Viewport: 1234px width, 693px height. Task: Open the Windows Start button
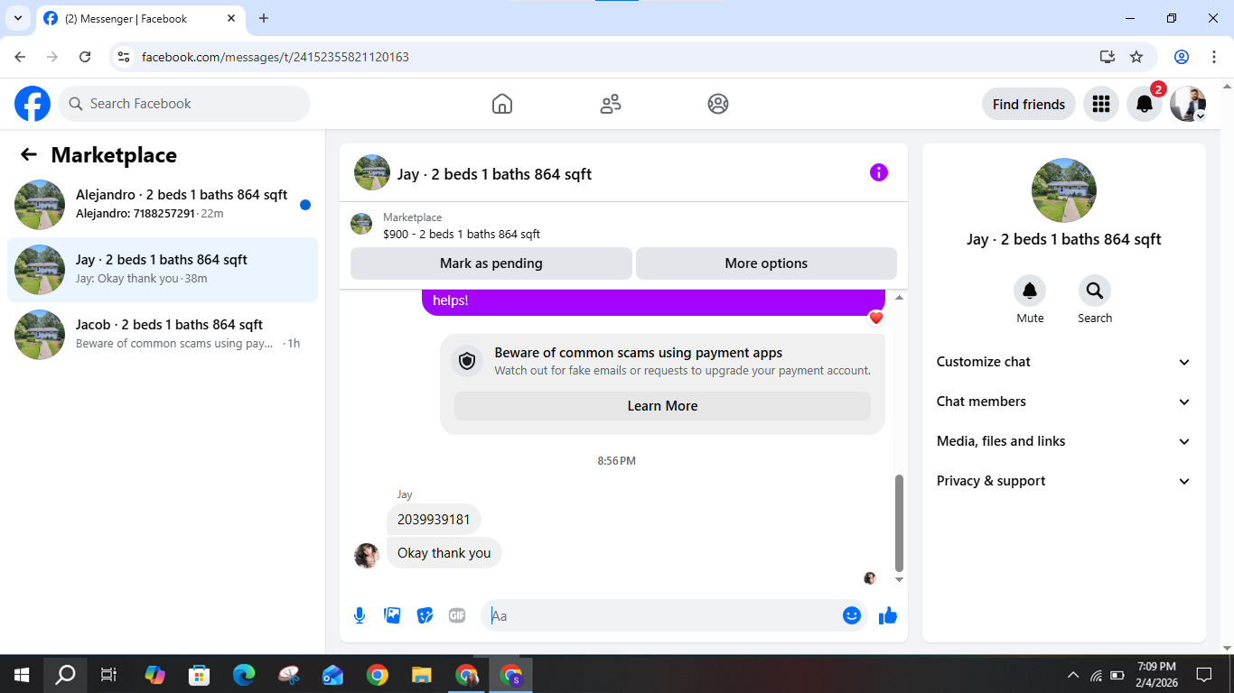[x=22, y=674]
